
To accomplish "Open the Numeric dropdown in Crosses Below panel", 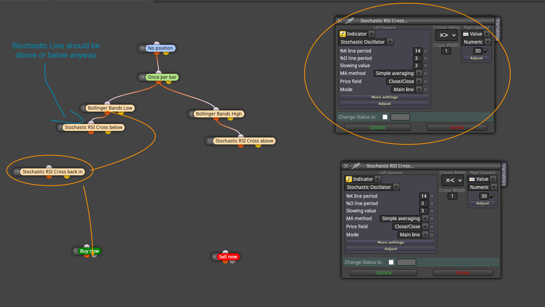I will click(x=494, y=187).
